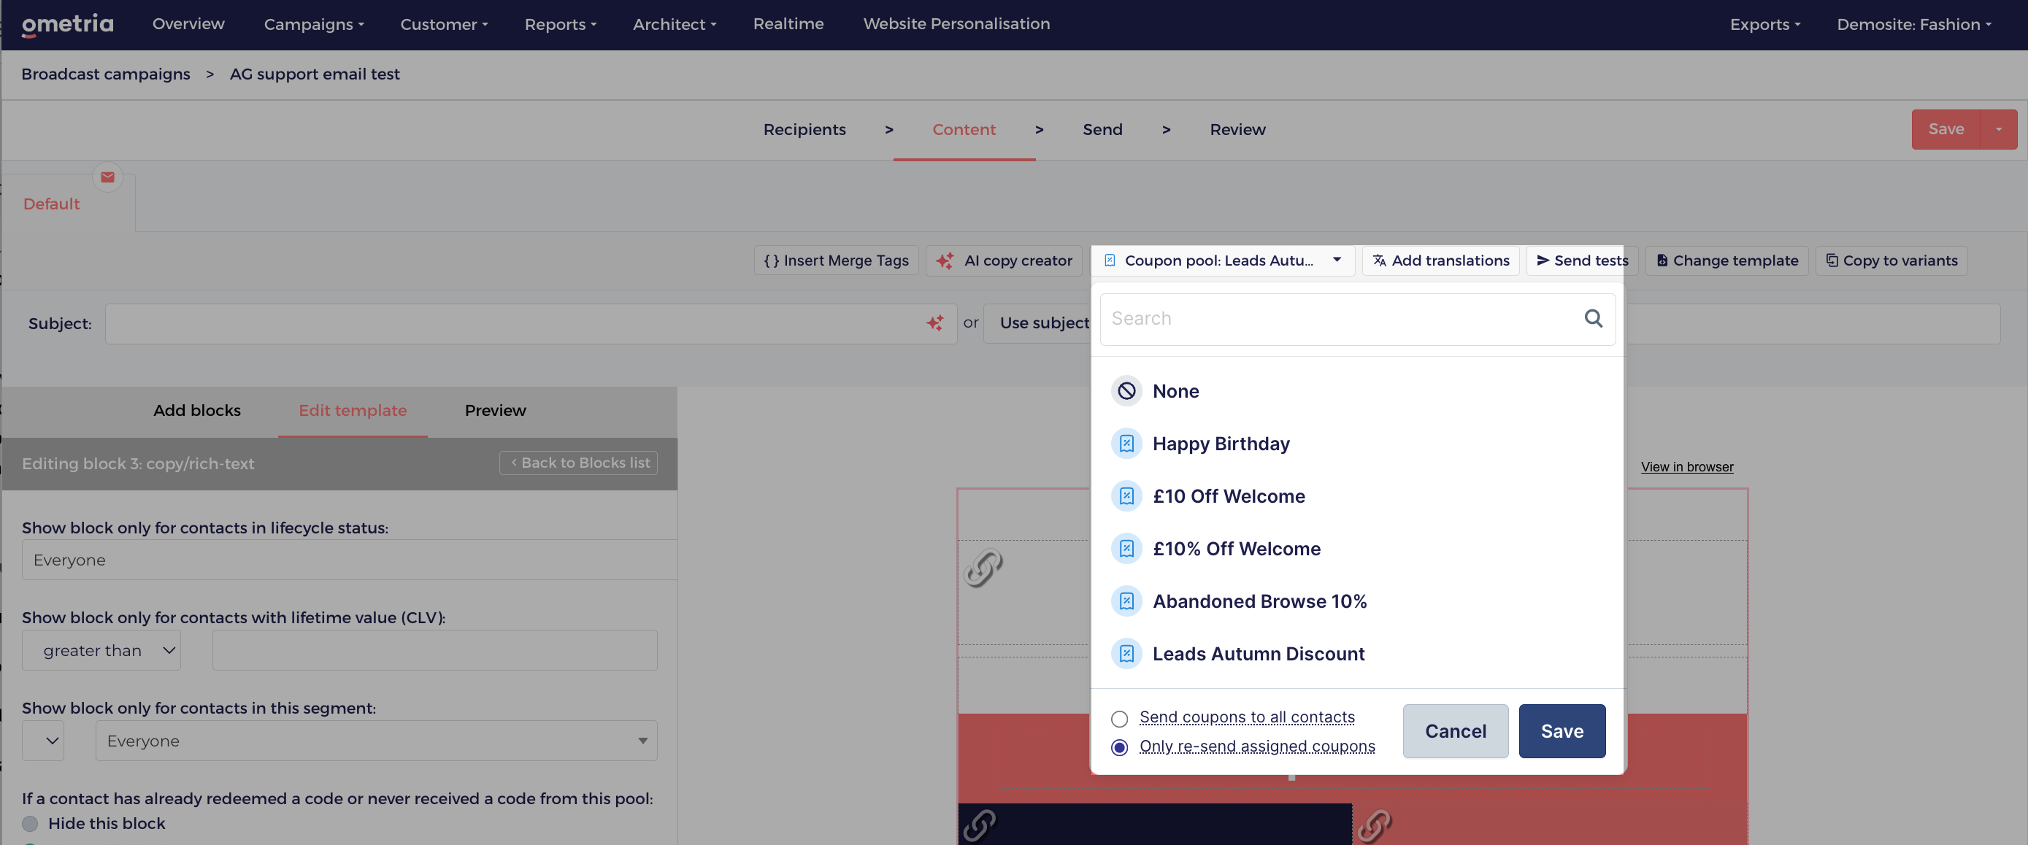
Task: Click the Leads Autumn Discount coupon icon
Action: point(1126,653)
